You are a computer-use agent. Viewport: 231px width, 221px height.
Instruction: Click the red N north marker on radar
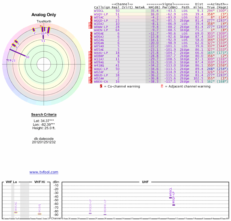tap(41, 26)
